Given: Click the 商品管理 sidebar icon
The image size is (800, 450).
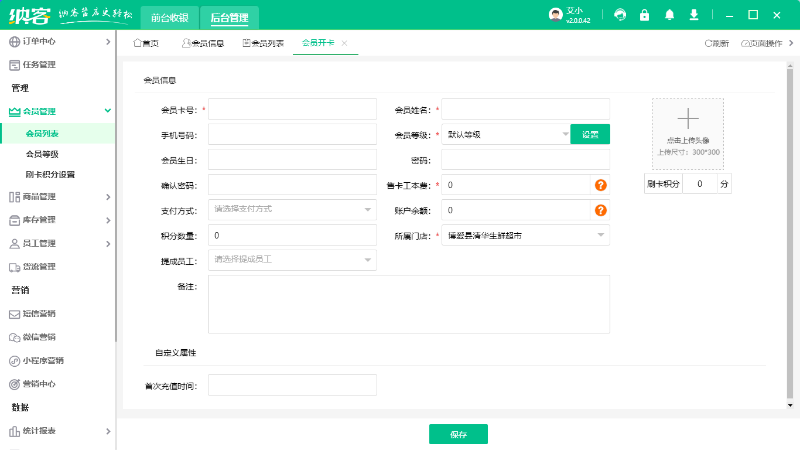Looking at the screenshot, I should click(13, 197).
